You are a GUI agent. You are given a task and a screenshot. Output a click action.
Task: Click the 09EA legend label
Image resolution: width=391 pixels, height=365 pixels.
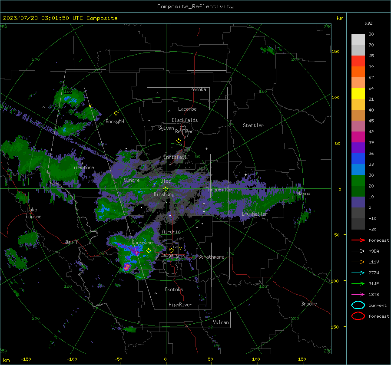(374, 251)
